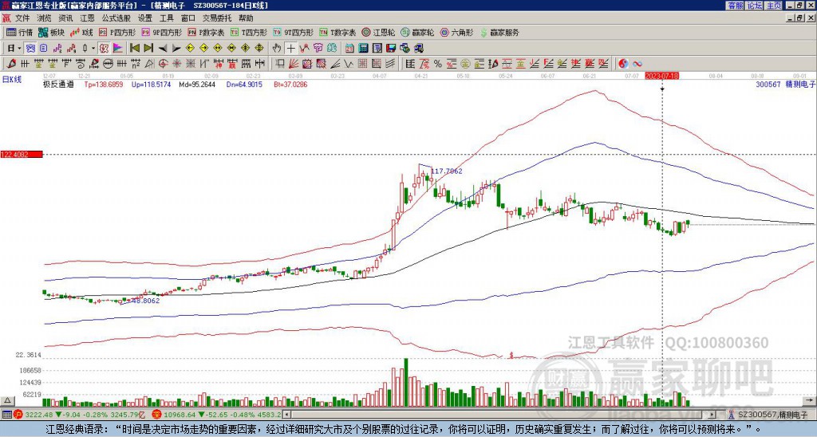Viewport: 817px width, 437px height.
Task: Click the 极反通道 indicator label
Action: coord(58,84)
